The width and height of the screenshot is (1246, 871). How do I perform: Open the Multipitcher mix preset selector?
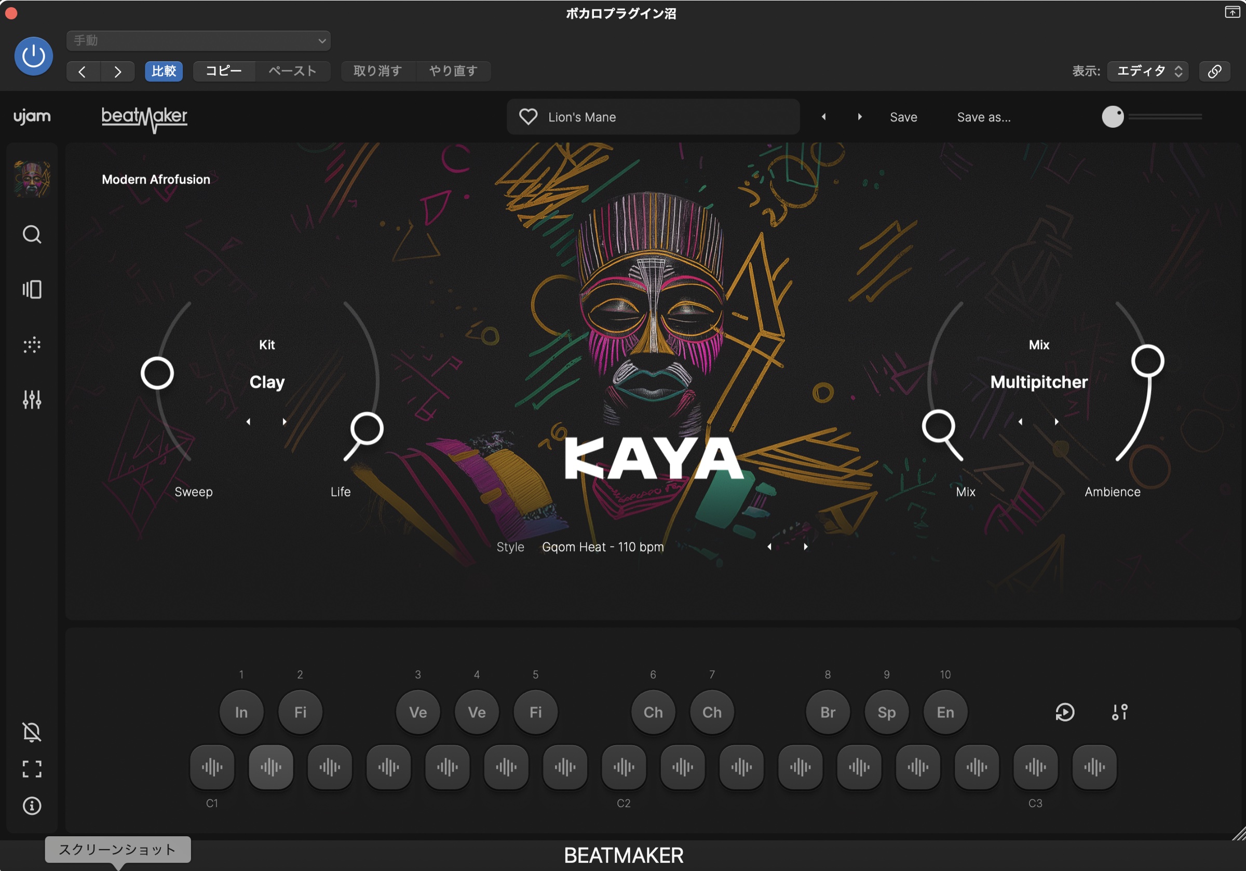click(1039, 382)
